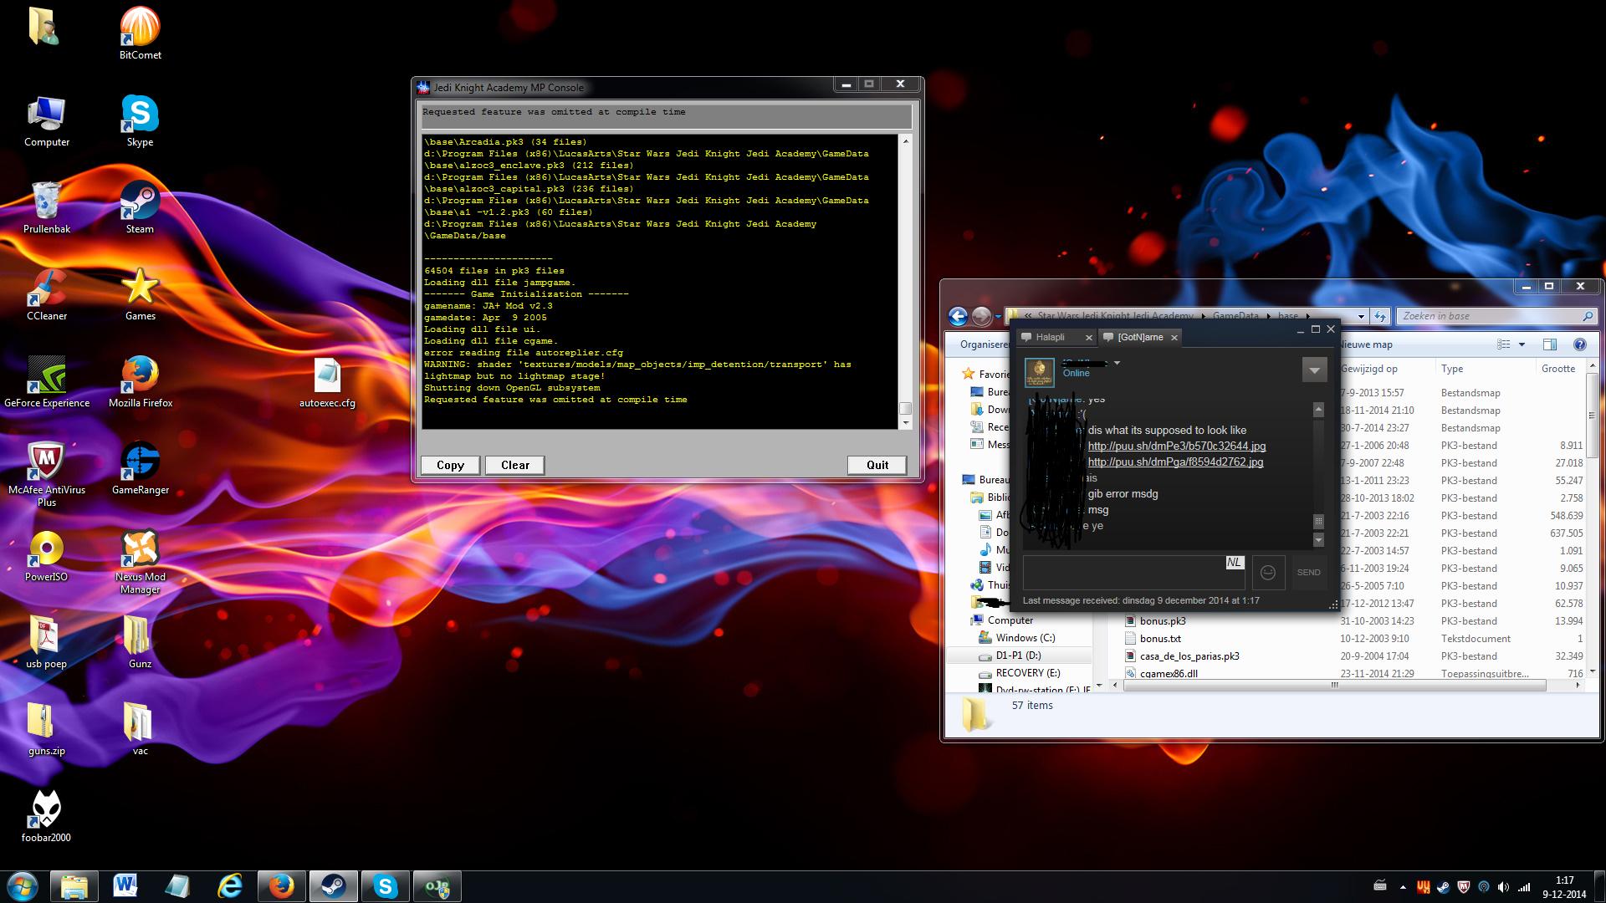Toggle the Explorer preview pane button
This screenshot has height=903, width=1606.
[1549, 344]
